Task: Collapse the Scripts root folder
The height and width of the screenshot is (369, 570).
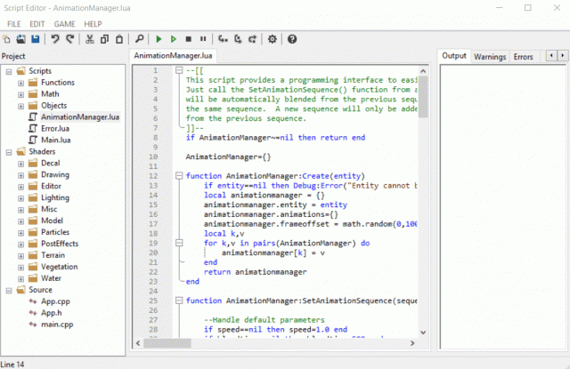Action: [x=8, y=71]
